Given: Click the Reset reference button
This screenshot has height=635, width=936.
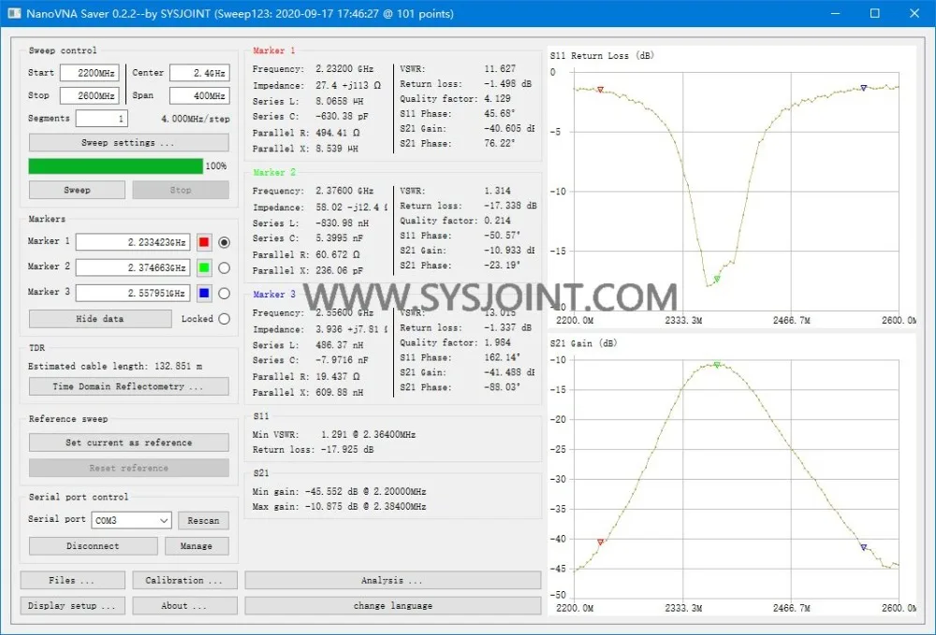Looking at the screenshot, I should coord(128,468).
